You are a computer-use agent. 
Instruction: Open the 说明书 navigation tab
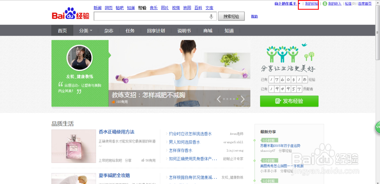(x=184, y=31)
